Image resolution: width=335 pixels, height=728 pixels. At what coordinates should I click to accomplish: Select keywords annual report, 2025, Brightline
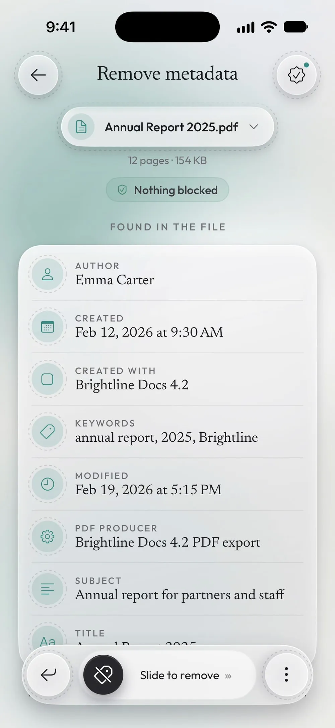click(166, 438)
